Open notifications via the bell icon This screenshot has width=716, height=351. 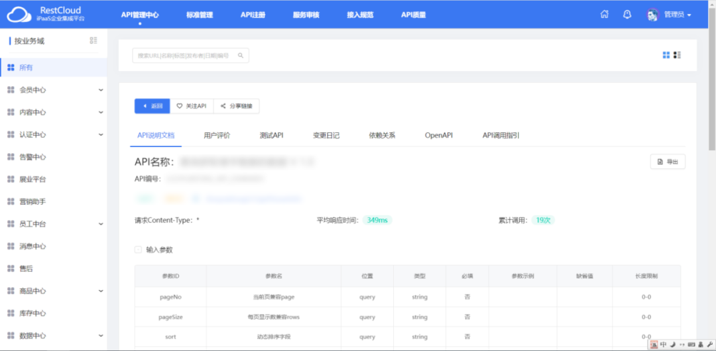[x=627, y=15]
